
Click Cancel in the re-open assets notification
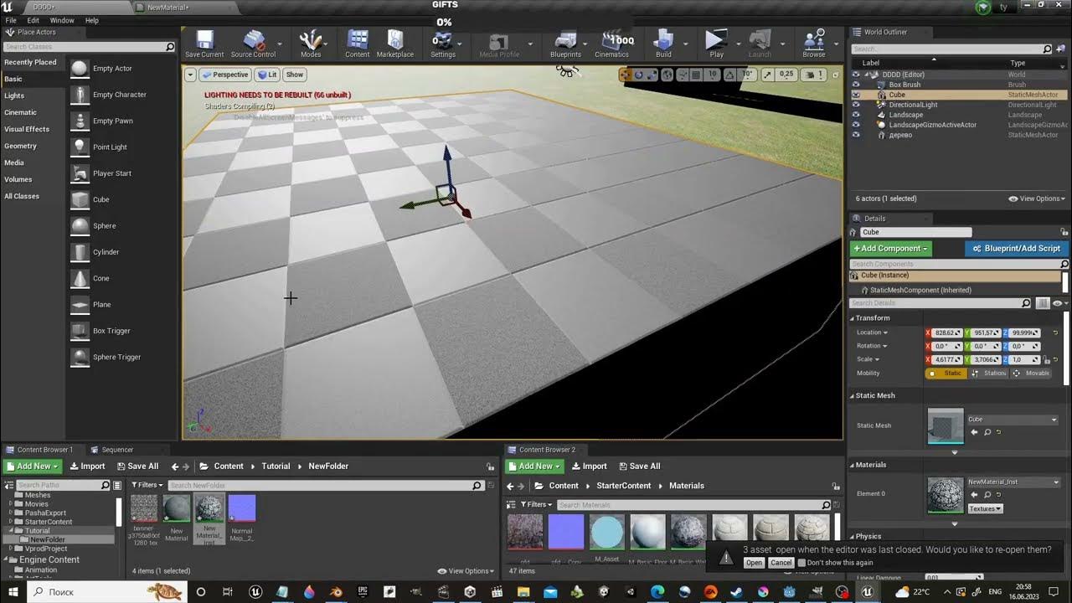click(781, 563)
